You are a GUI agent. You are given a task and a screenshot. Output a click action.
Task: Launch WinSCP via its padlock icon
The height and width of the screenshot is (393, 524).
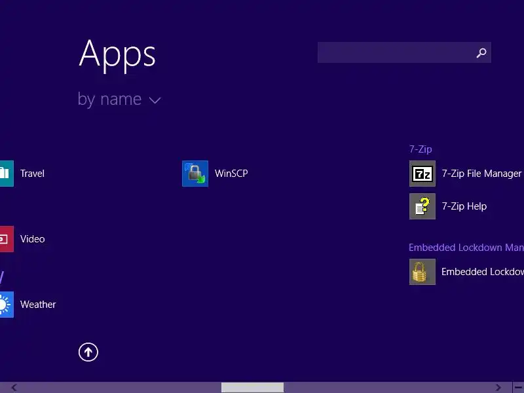click(195, 174)
